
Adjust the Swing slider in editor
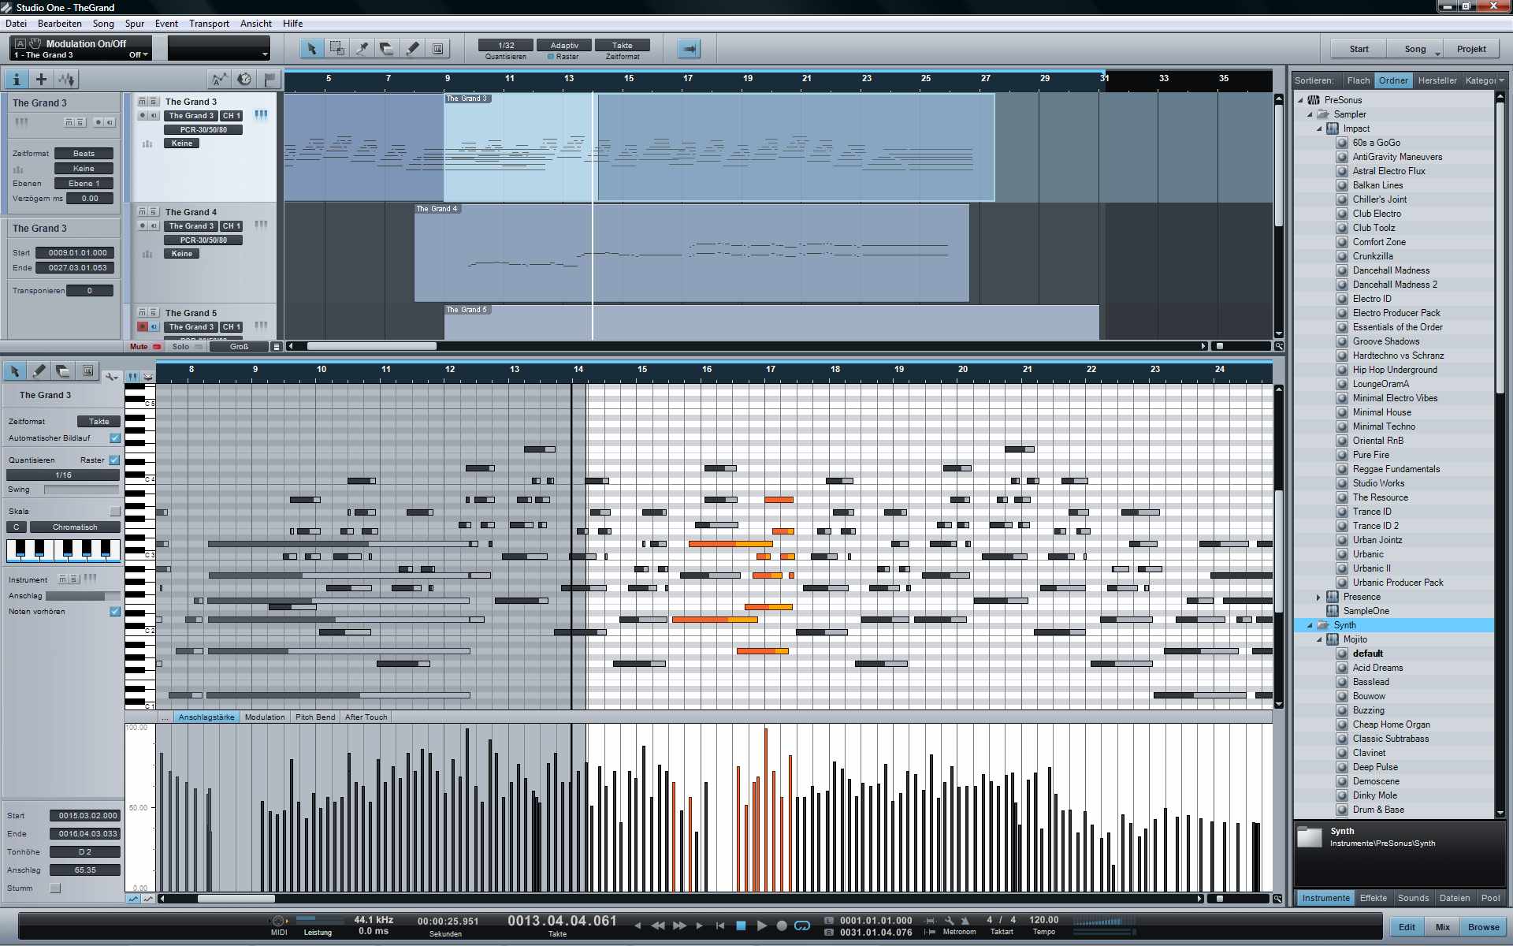point(82,490)
